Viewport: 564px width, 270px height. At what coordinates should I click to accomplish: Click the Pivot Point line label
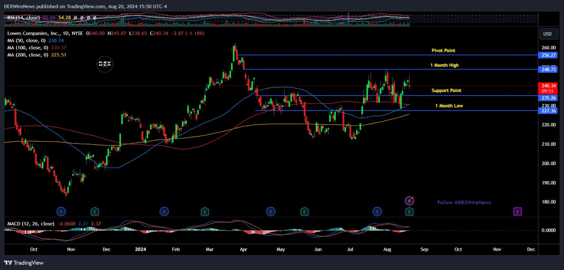[443, 51]
